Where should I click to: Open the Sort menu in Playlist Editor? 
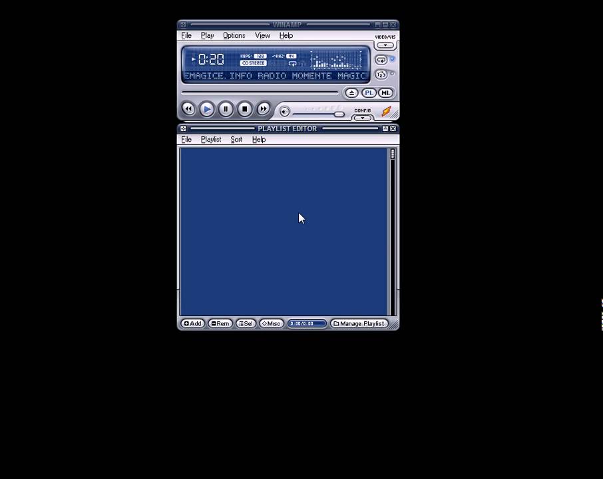[x=236, y=140]
